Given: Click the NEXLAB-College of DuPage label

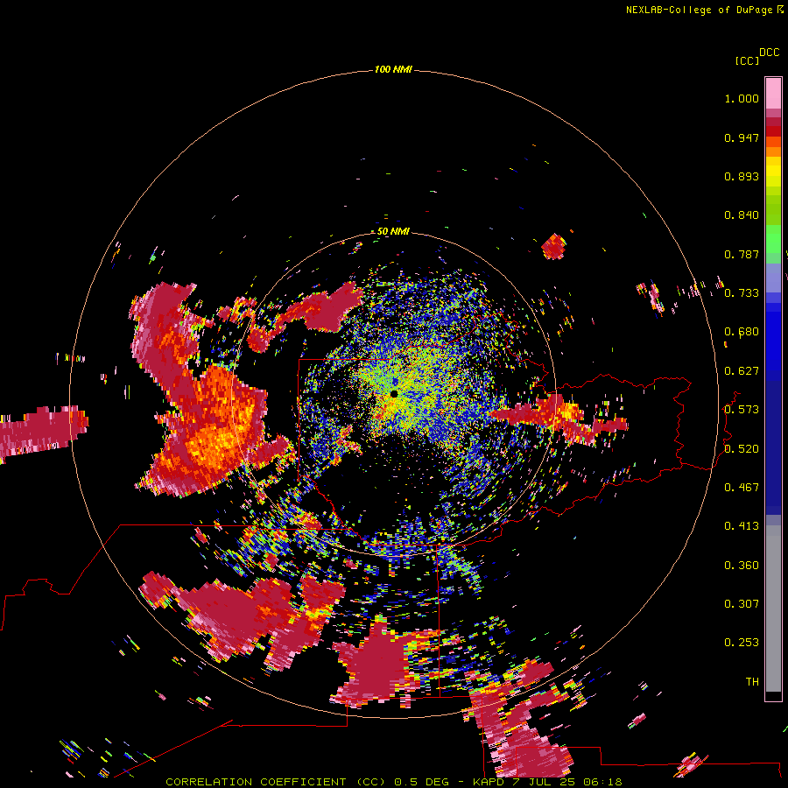Looking at the screenshot, I should click(699, 10).
